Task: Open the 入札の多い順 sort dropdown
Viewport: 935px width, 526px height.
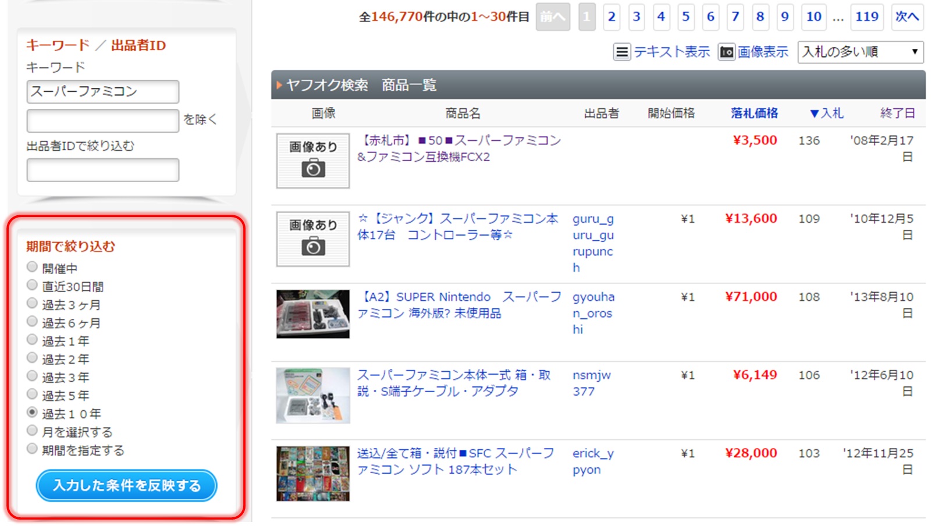Action: point(860,52)
